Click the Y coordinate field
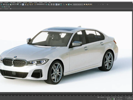Viewport: 133px width, 100px height. tap(108, 97)
